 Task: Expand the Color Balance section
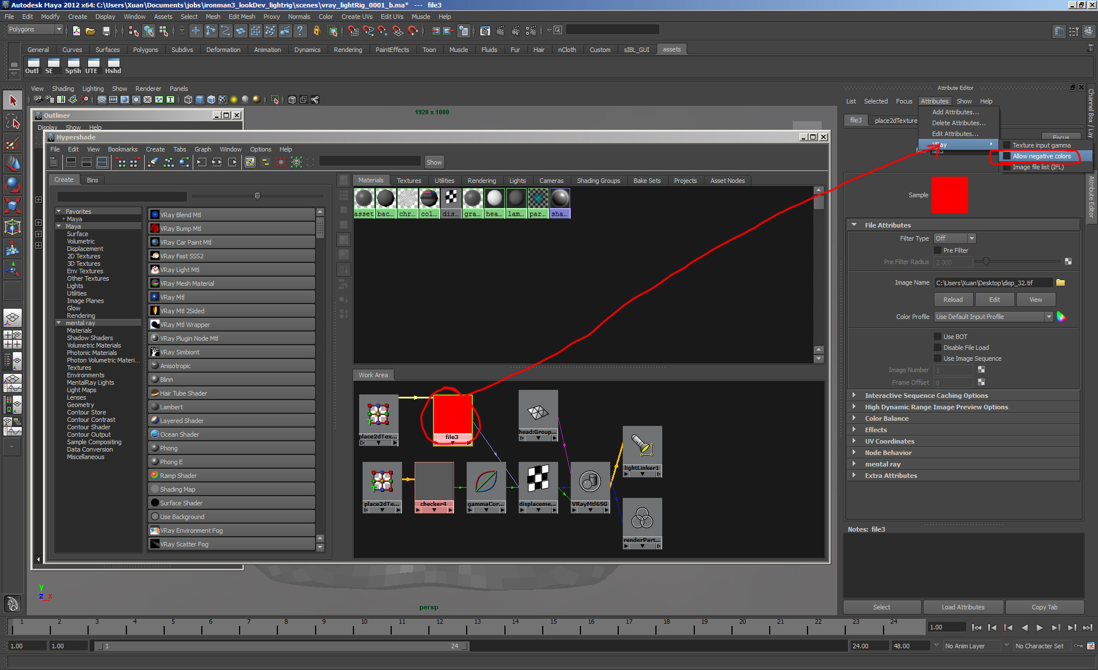[x=854, y=418]
